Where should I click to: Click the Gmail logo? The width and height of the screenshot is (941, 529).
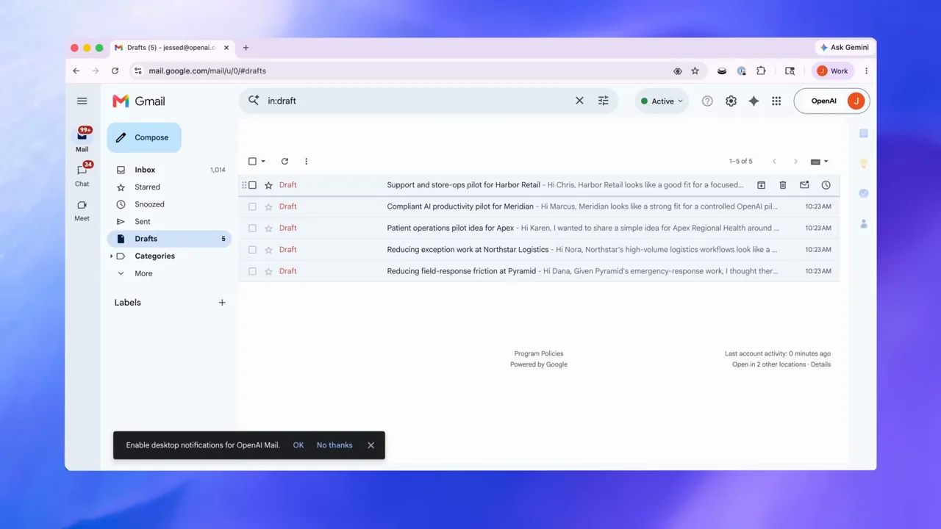point(138,101)
